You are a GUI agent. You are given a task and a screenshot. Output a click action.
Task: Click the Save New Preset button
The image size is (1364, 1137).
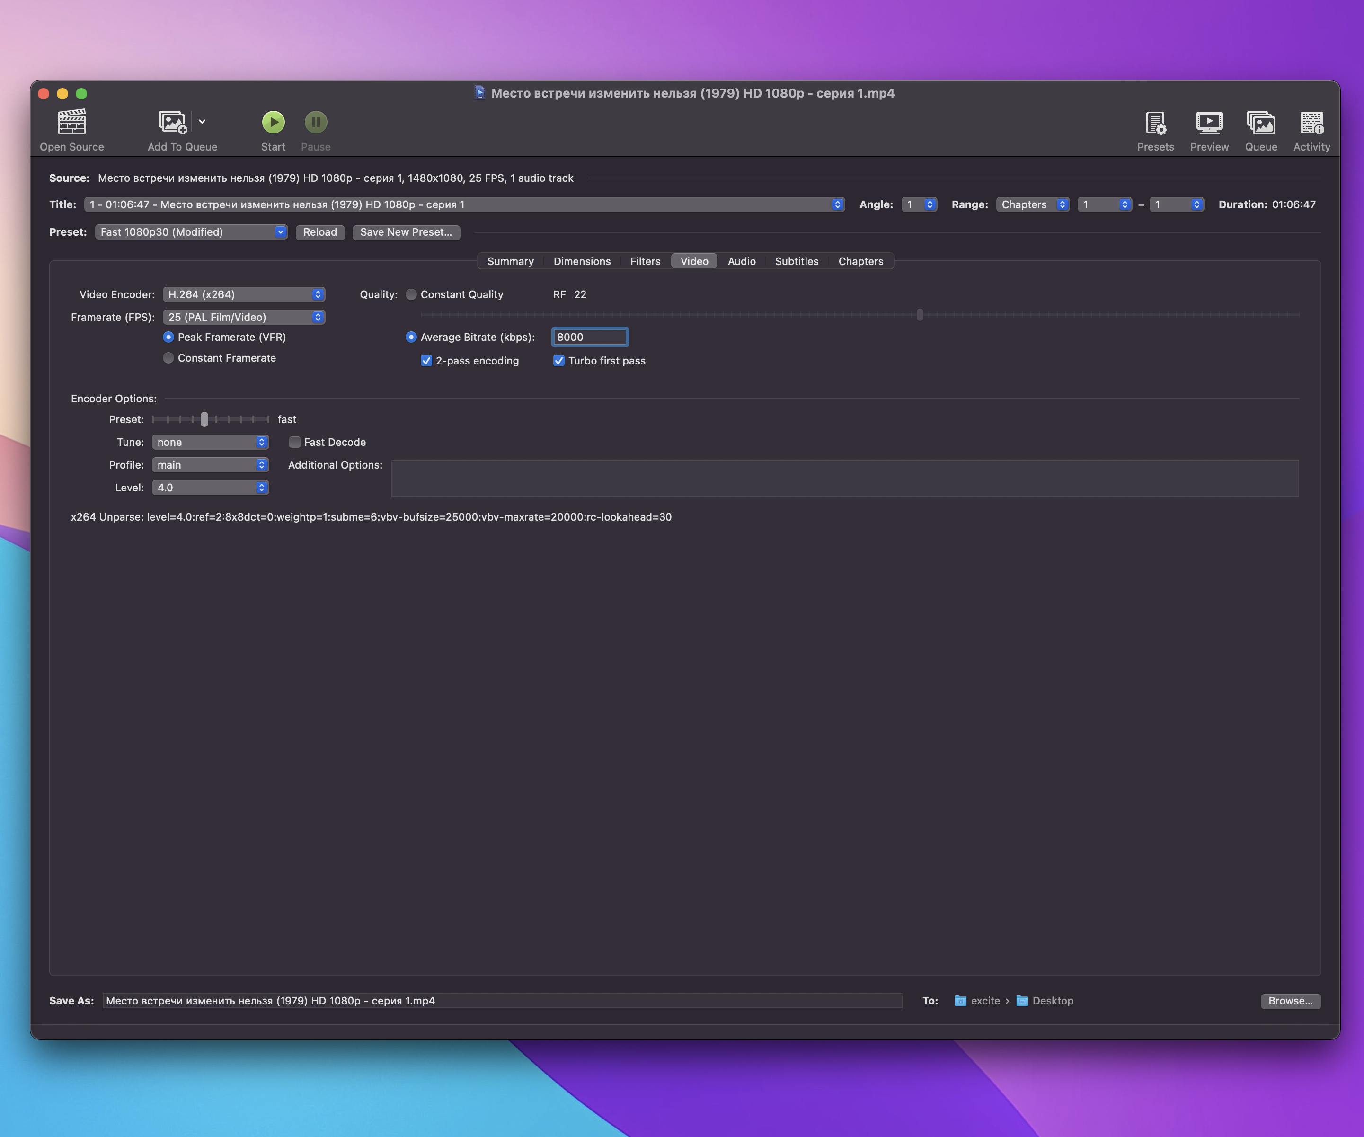tap(406, 232)
